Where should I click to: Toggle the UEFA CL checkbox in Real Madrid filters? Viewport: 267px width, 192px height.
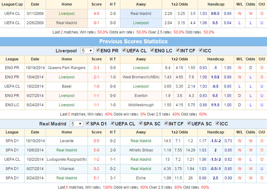pyautogui.click(x=112, y=123)
